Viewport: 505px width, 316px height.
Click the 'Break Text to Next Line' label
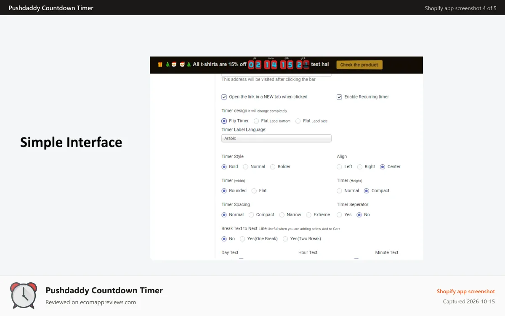click(244, 229)
